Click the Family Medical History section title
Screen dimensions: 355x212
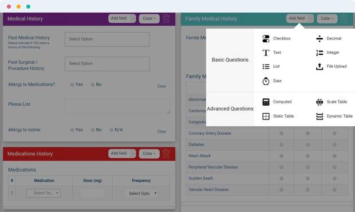[211, 19]
